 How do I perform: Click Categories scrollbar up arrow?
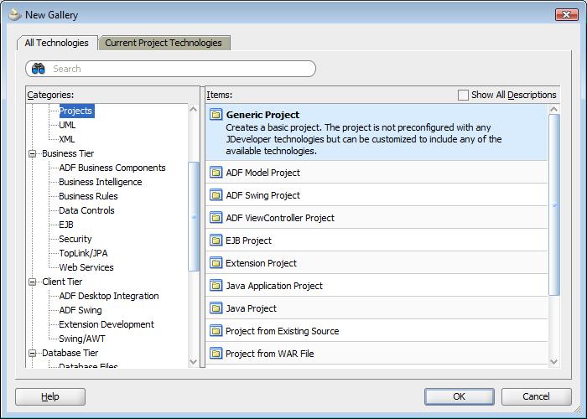tap(193, 109)
